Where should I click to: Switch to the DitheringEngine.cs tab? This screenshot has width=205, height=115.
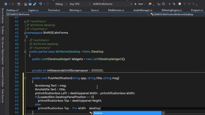(172, 10)
